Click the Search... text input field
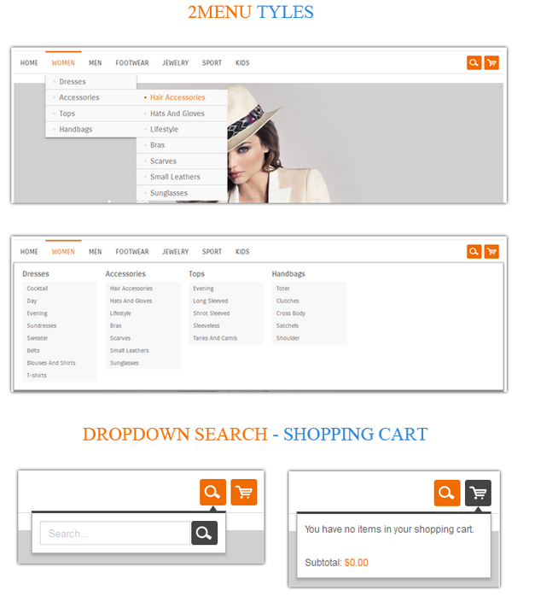 point(114,534)
